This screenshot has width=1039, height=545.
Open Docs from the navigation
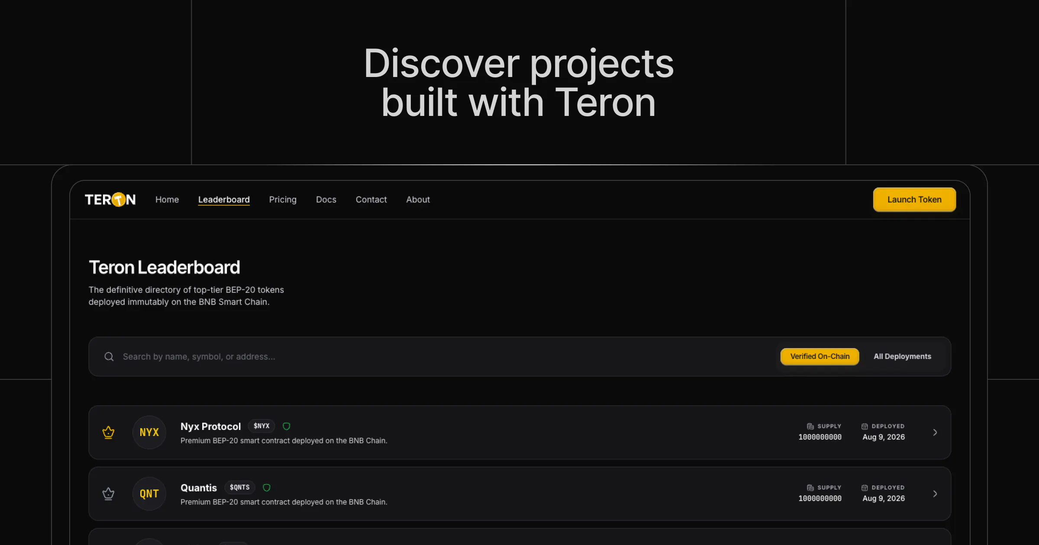(x=326, y=199)
